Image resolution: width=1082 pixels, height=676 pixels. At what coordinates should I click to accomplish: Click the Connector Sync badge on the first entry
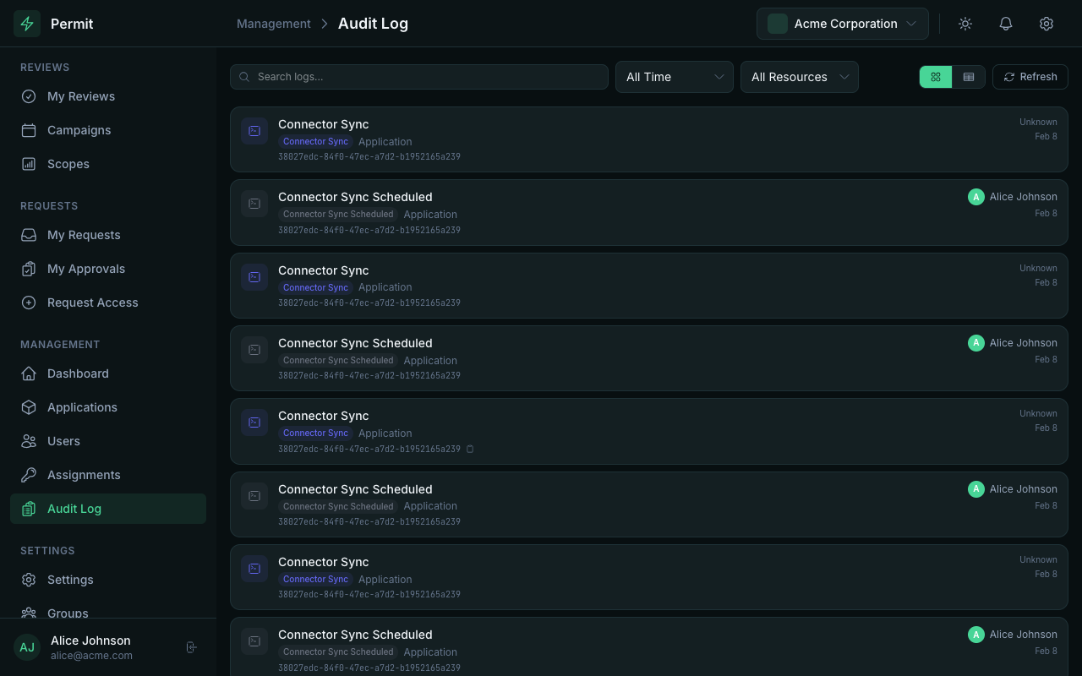(315, 141)
